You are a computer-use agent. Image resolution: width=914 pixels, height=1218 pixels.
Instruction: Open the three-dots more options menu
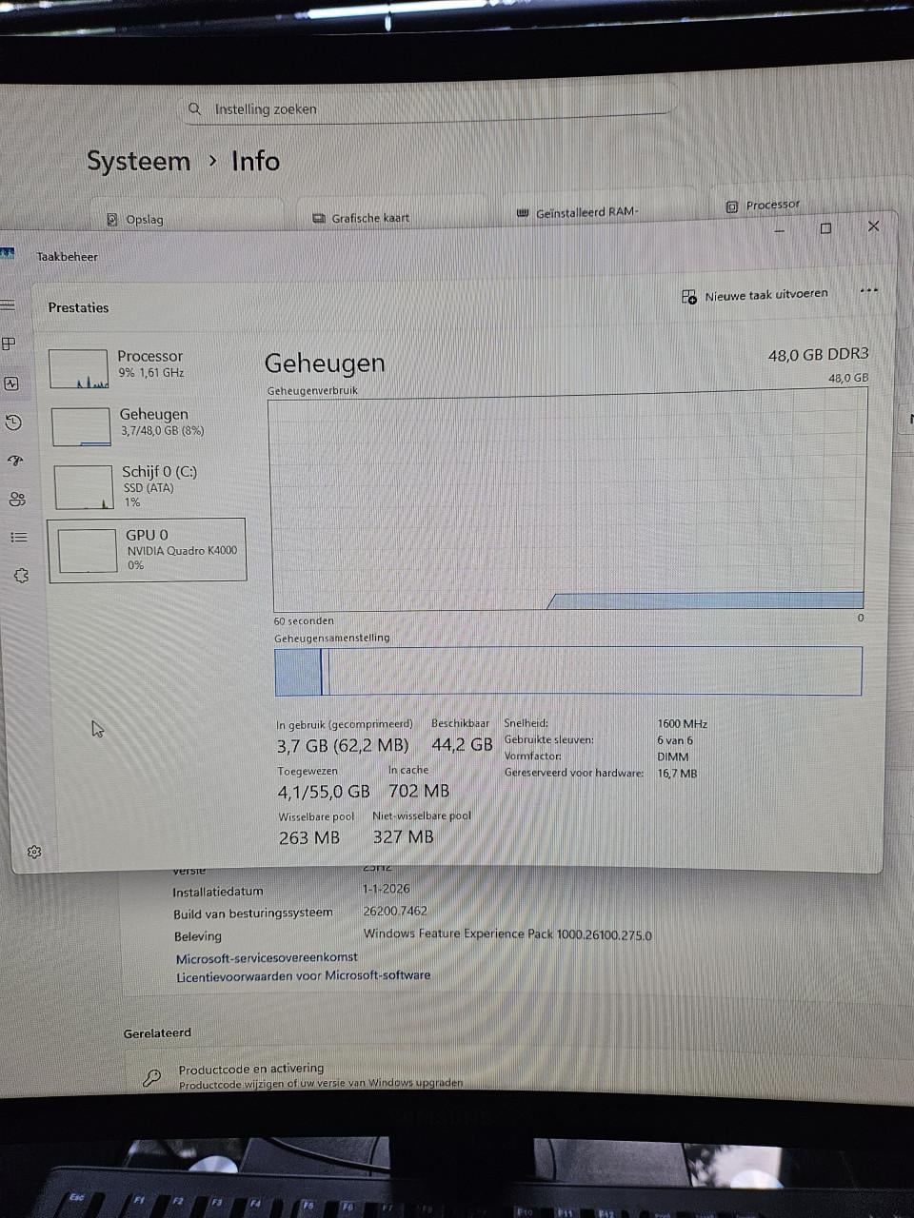tap(868, 290)
